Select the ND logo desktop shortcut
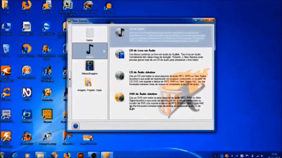 [26, 94]
